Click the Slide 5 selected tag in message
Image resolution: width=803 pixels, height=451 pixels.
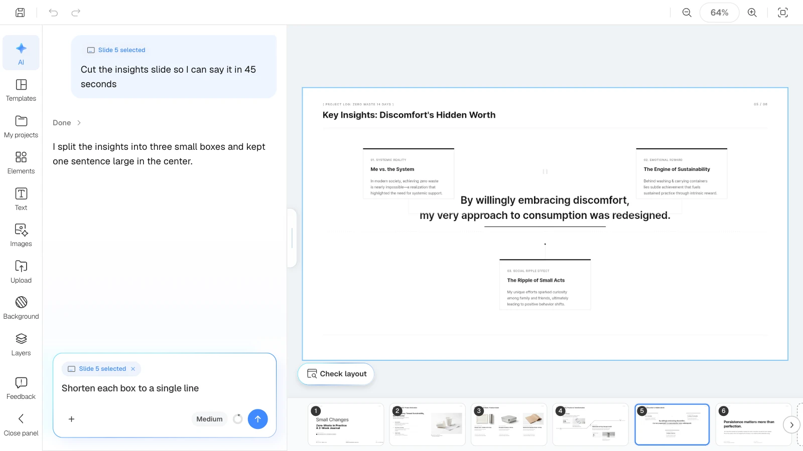(116, 50)
